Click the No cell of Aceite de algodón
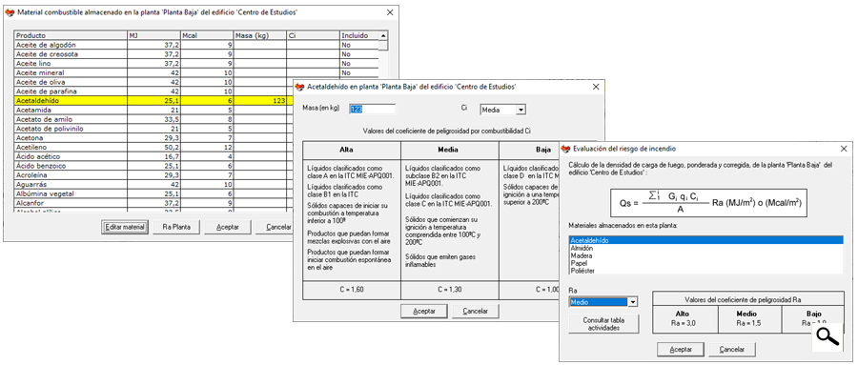This screenshot has width=858, height=365. tap(359, 45)
